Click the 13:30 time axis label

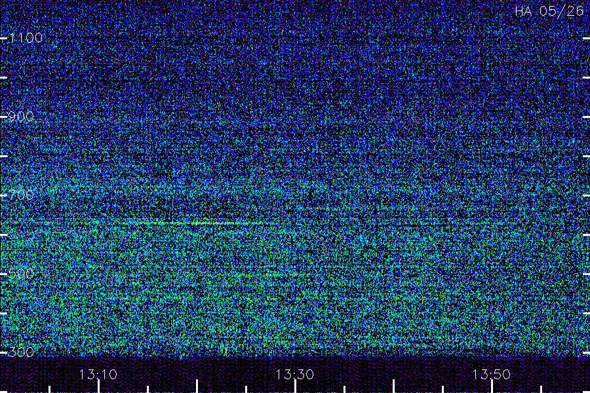tap(294, 375)
